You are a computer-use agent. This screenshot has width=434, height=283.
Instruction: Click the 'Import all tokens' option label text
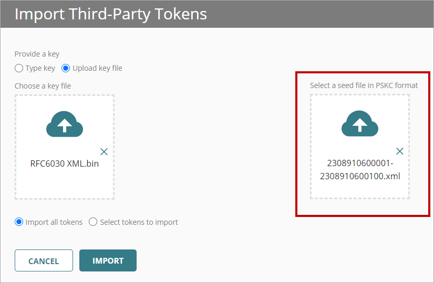coord(54,222)
